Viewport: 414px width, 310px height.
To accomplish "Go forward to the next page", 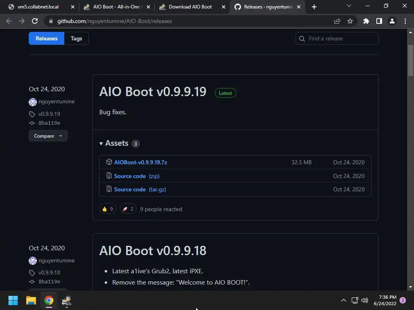I will click(x=22, y=21).
